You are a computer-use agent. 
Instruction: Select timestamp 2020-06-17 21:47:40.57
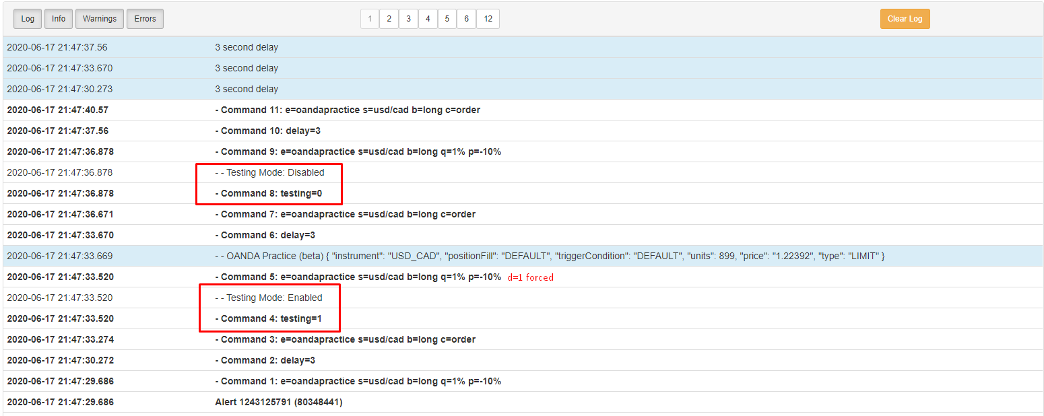click(57, 110)
